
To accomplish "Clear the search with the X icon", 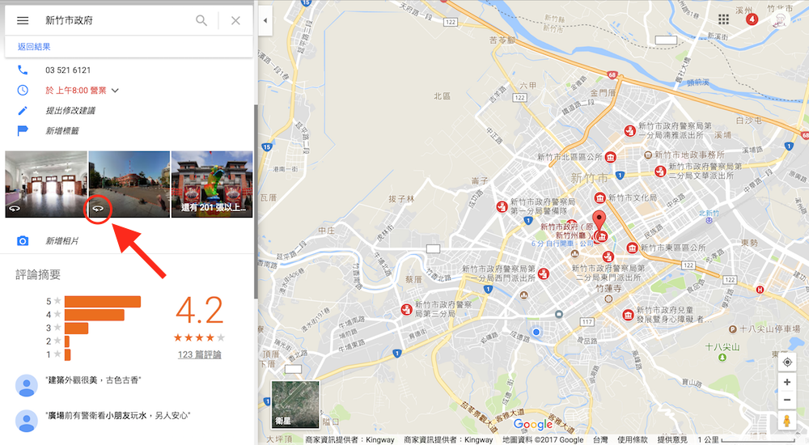I will point(235,21).
